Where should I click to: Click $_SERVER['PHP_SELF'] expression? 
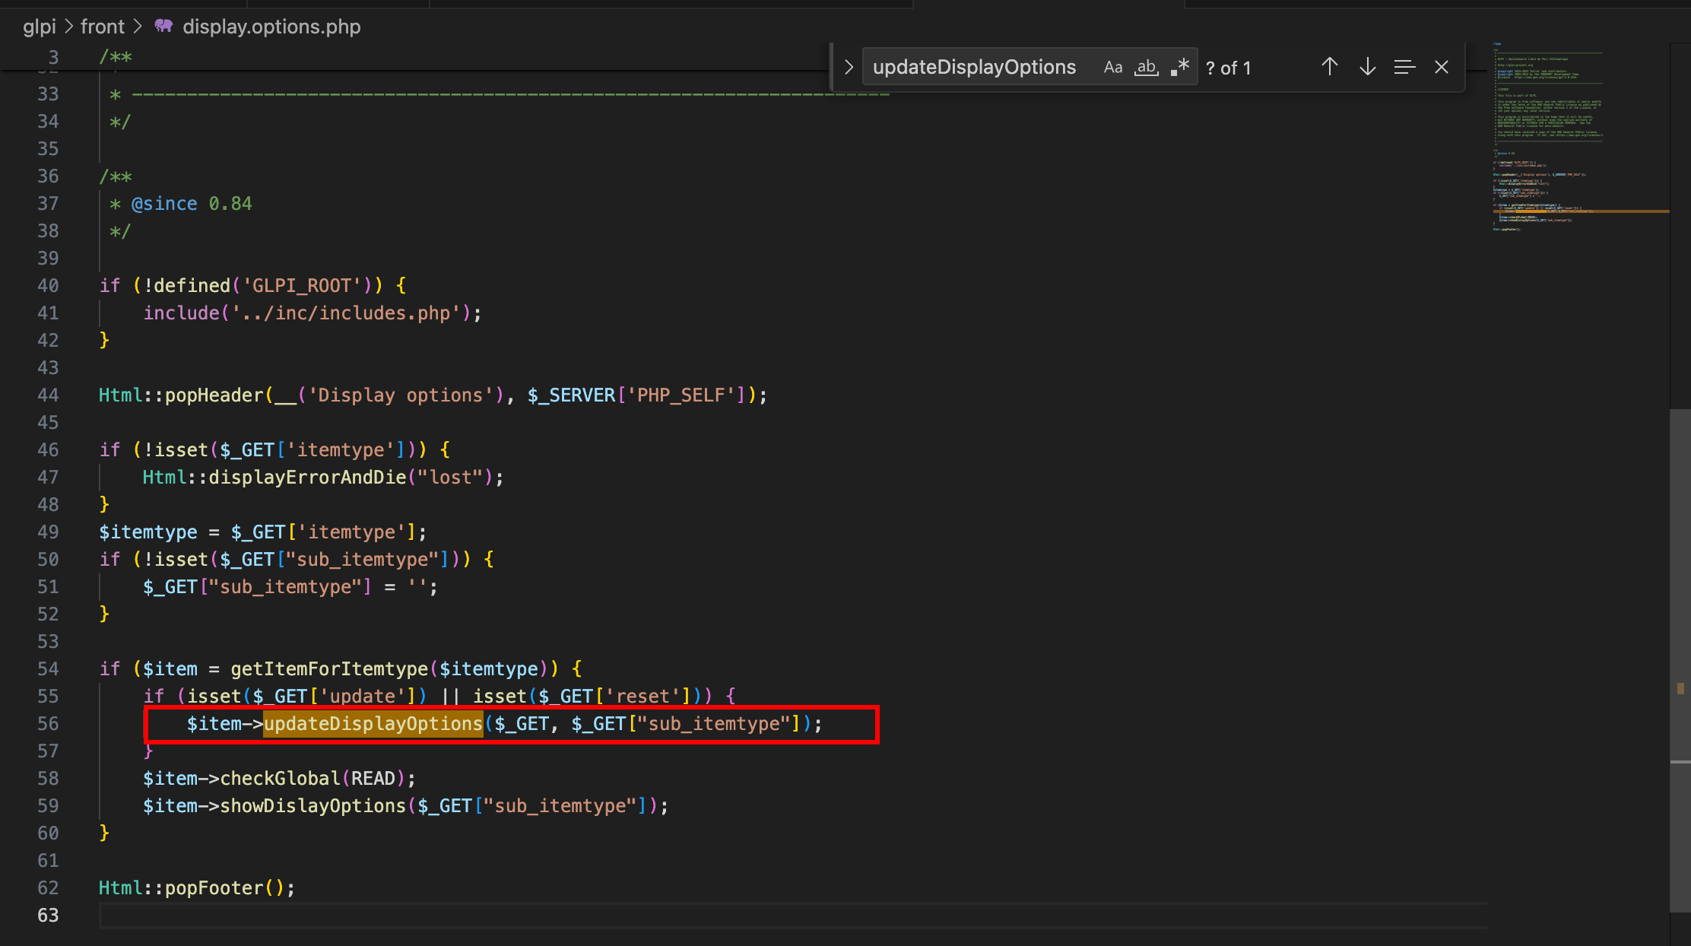[x=636, y=395]
